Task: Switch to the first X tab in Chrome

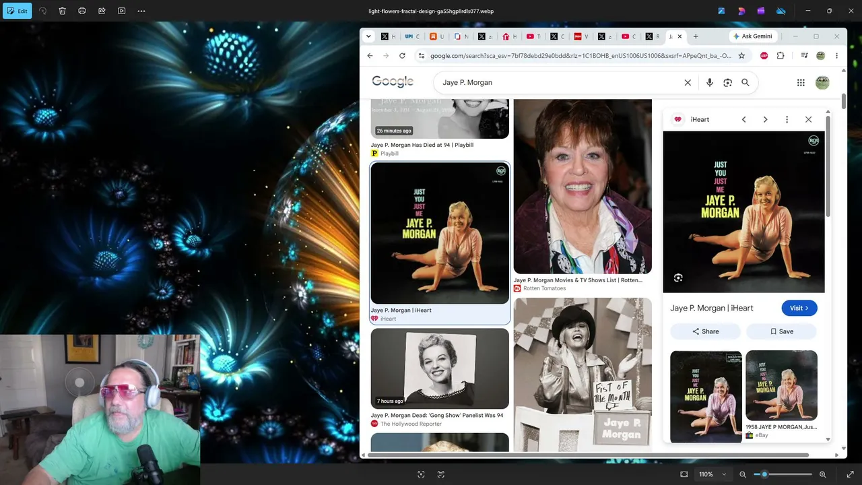Action: [388, 36]
